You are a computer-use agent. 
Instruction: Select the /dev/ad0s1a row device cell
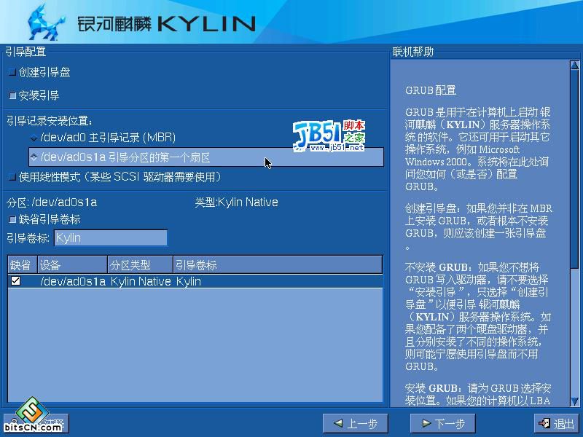pyautogui.click(x=73, y=281)
